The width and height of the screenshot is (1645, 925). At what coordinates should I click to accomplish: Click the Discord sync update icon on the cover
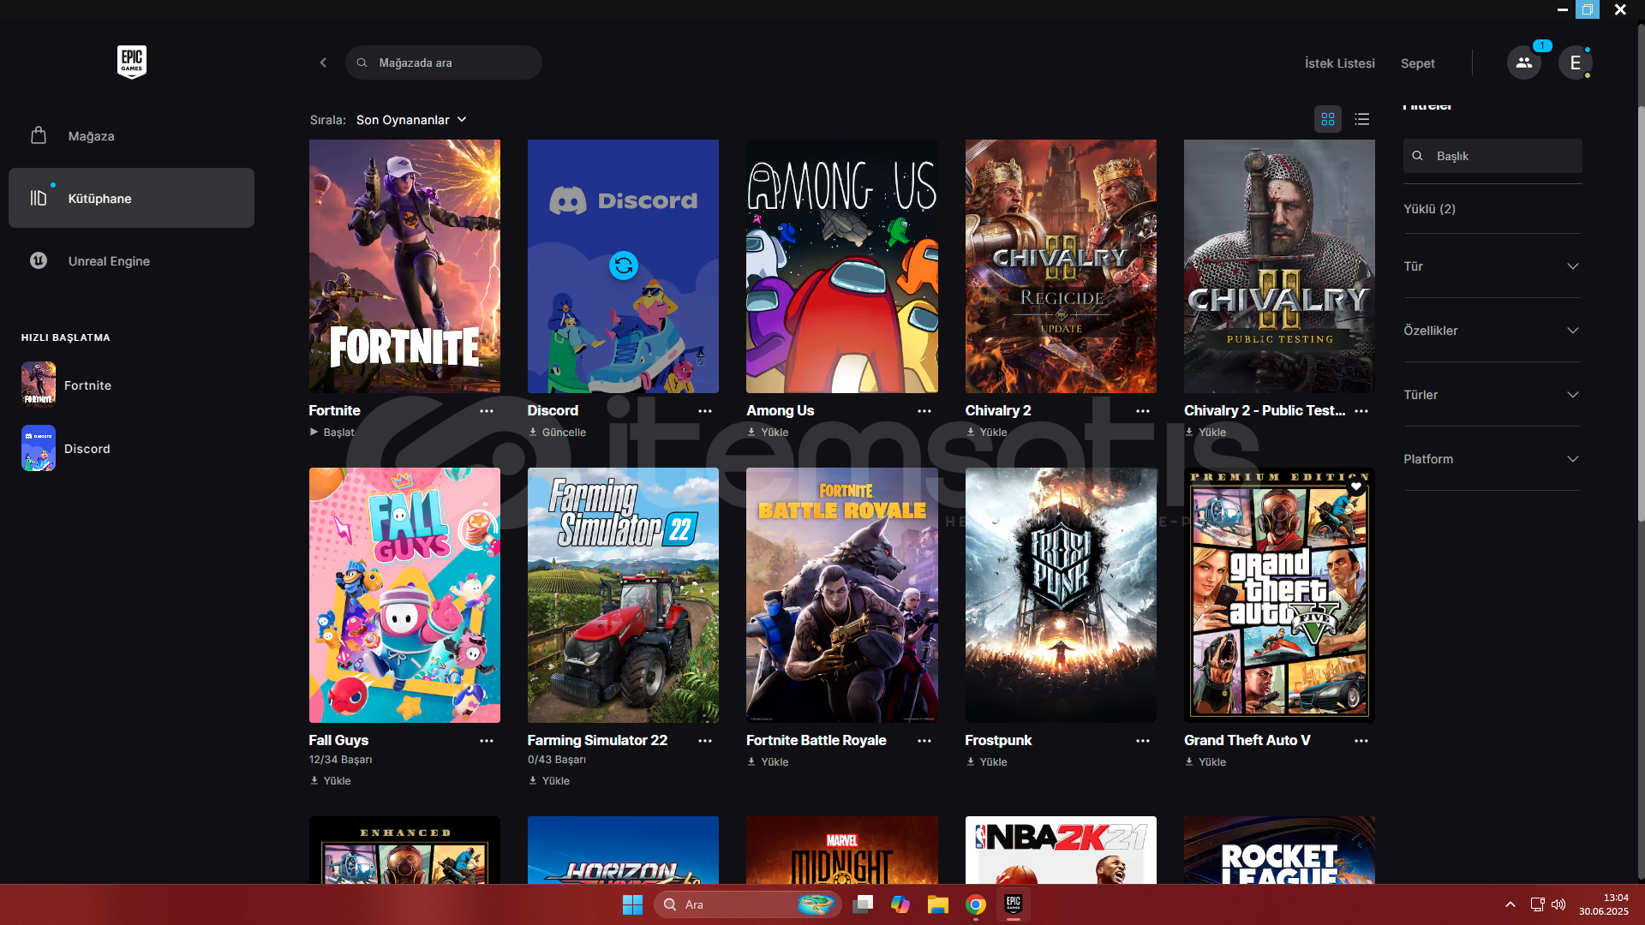624,266
